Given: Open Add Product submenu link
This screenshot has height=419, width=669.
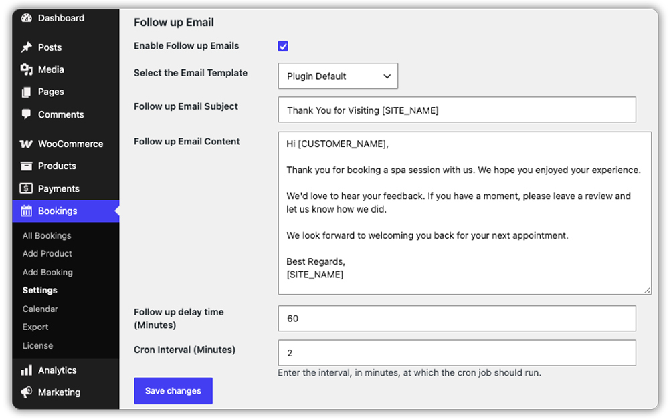Looking at the screenshot, I should pyautogui.click(x=47, y=253).
